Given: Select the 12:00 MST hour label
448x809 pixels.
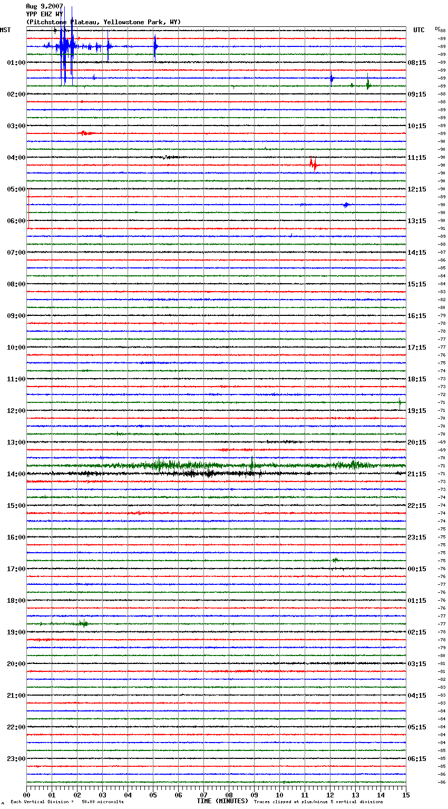Looking at the screenshot, I should 16,410.
